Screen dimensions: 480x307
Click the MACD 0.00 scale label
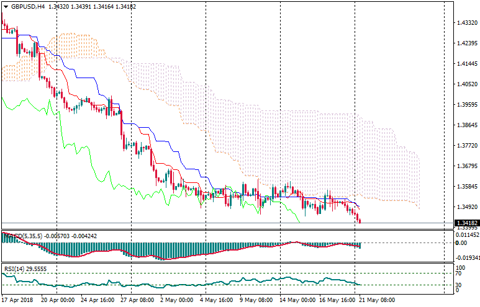tap(462, 243)
